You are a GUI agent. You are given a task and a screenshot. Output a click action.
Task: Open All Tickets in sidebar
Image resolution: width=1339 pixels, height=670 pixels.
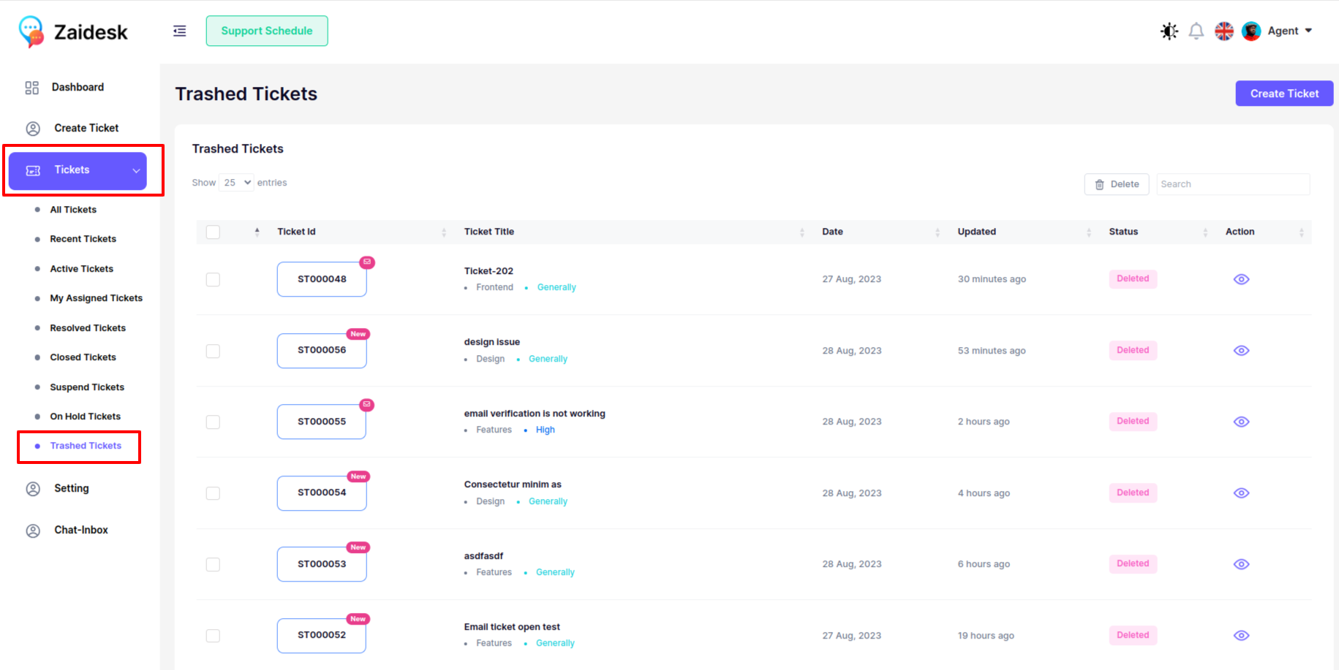[73, 210]
